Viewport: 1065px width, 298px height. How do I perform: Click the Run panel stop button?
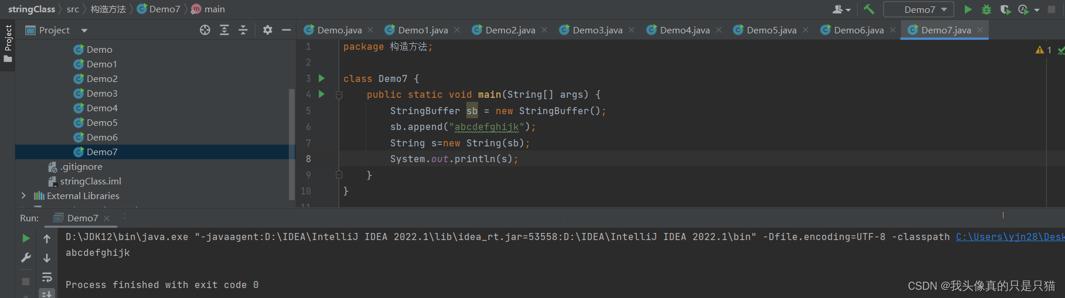coord(26,282)
